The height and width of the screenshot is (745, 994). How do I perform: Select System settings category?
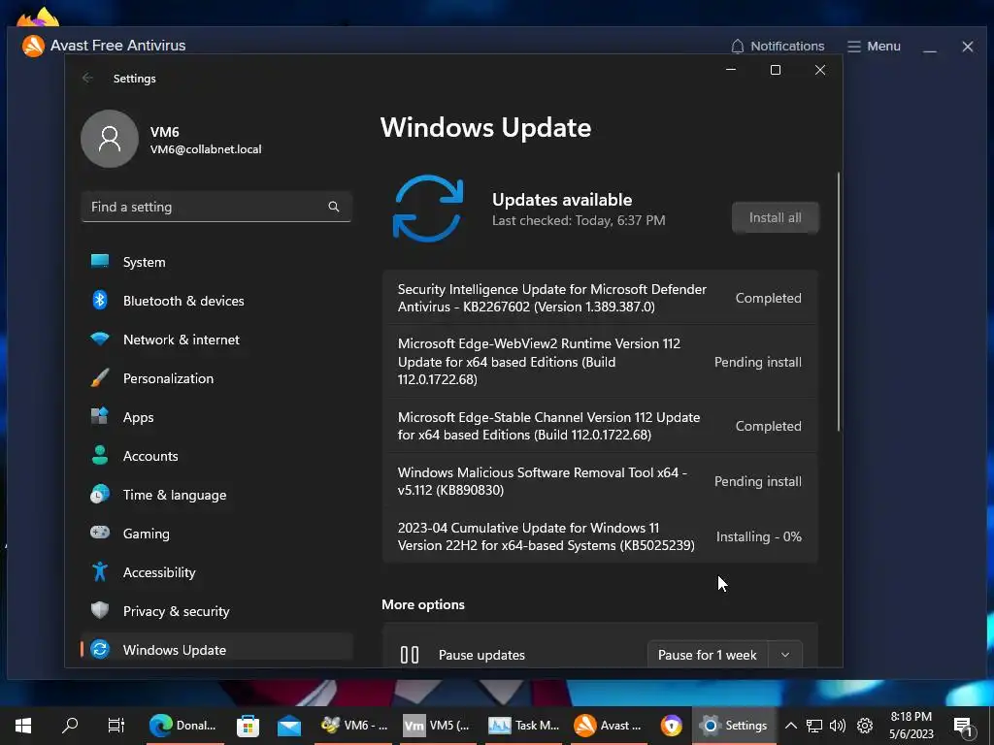pyautogui.click(x=216, y=262)
